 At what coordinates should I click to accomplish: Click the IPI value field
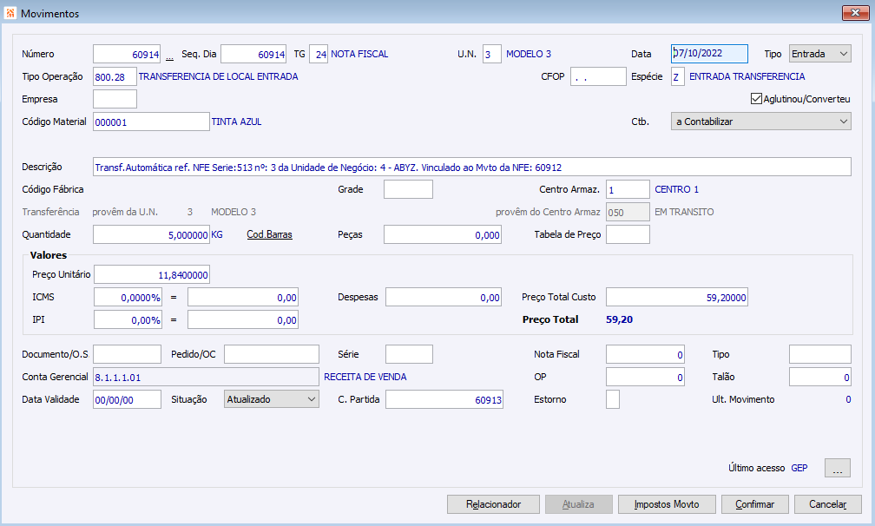click(x=243, y=319)
